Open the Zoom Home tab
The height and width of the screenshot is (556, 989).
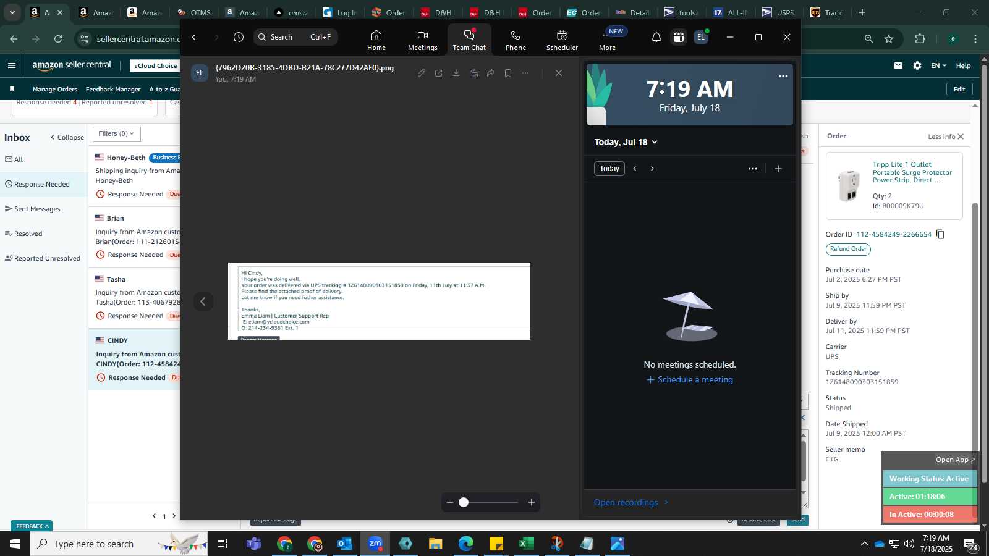376,40
